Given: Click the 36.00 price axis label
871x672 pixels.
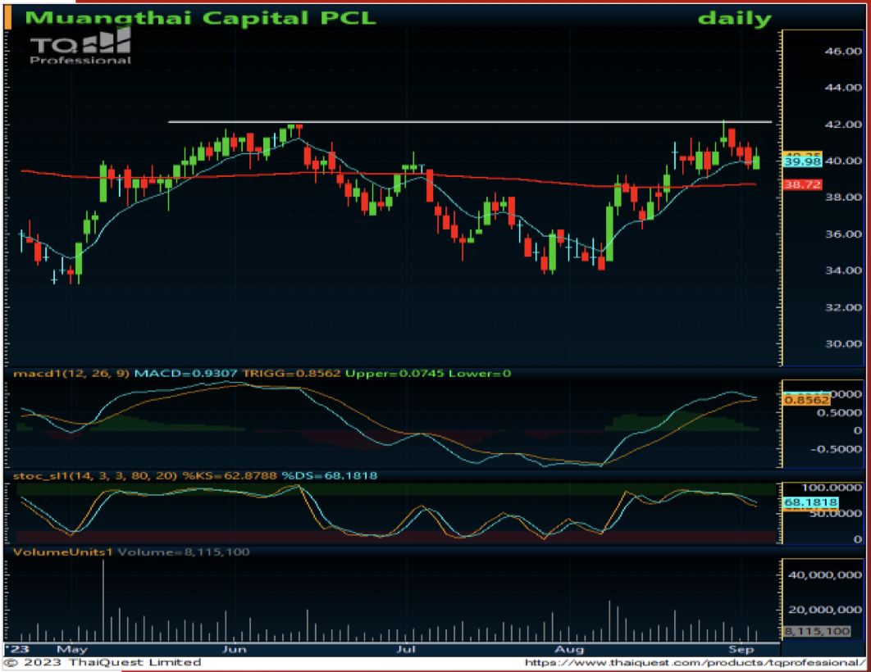Looking at the screenshot, I should pos(842,234).
